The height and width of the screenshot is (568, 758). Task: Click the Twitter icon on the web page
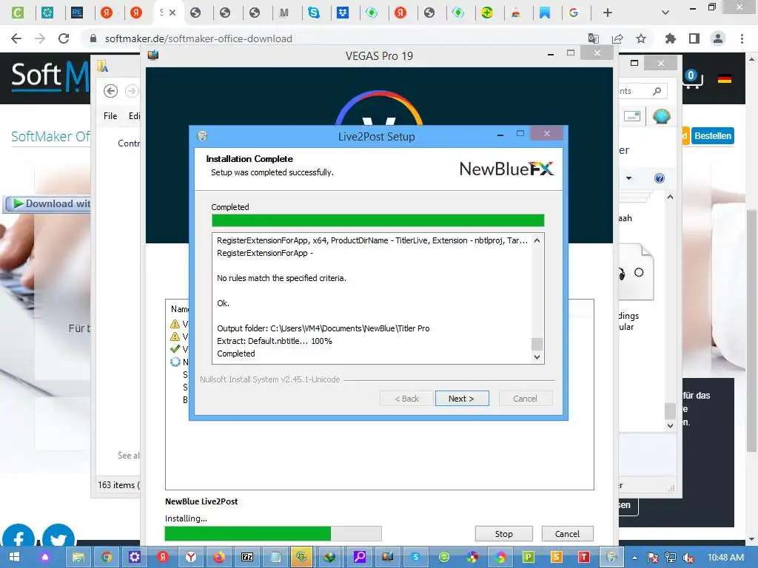58,535
